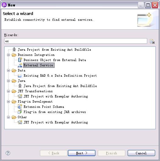This screenshot has width=160, height=161.
Task: Click the JET Project icon under JET Transformations
Action: 20,96
